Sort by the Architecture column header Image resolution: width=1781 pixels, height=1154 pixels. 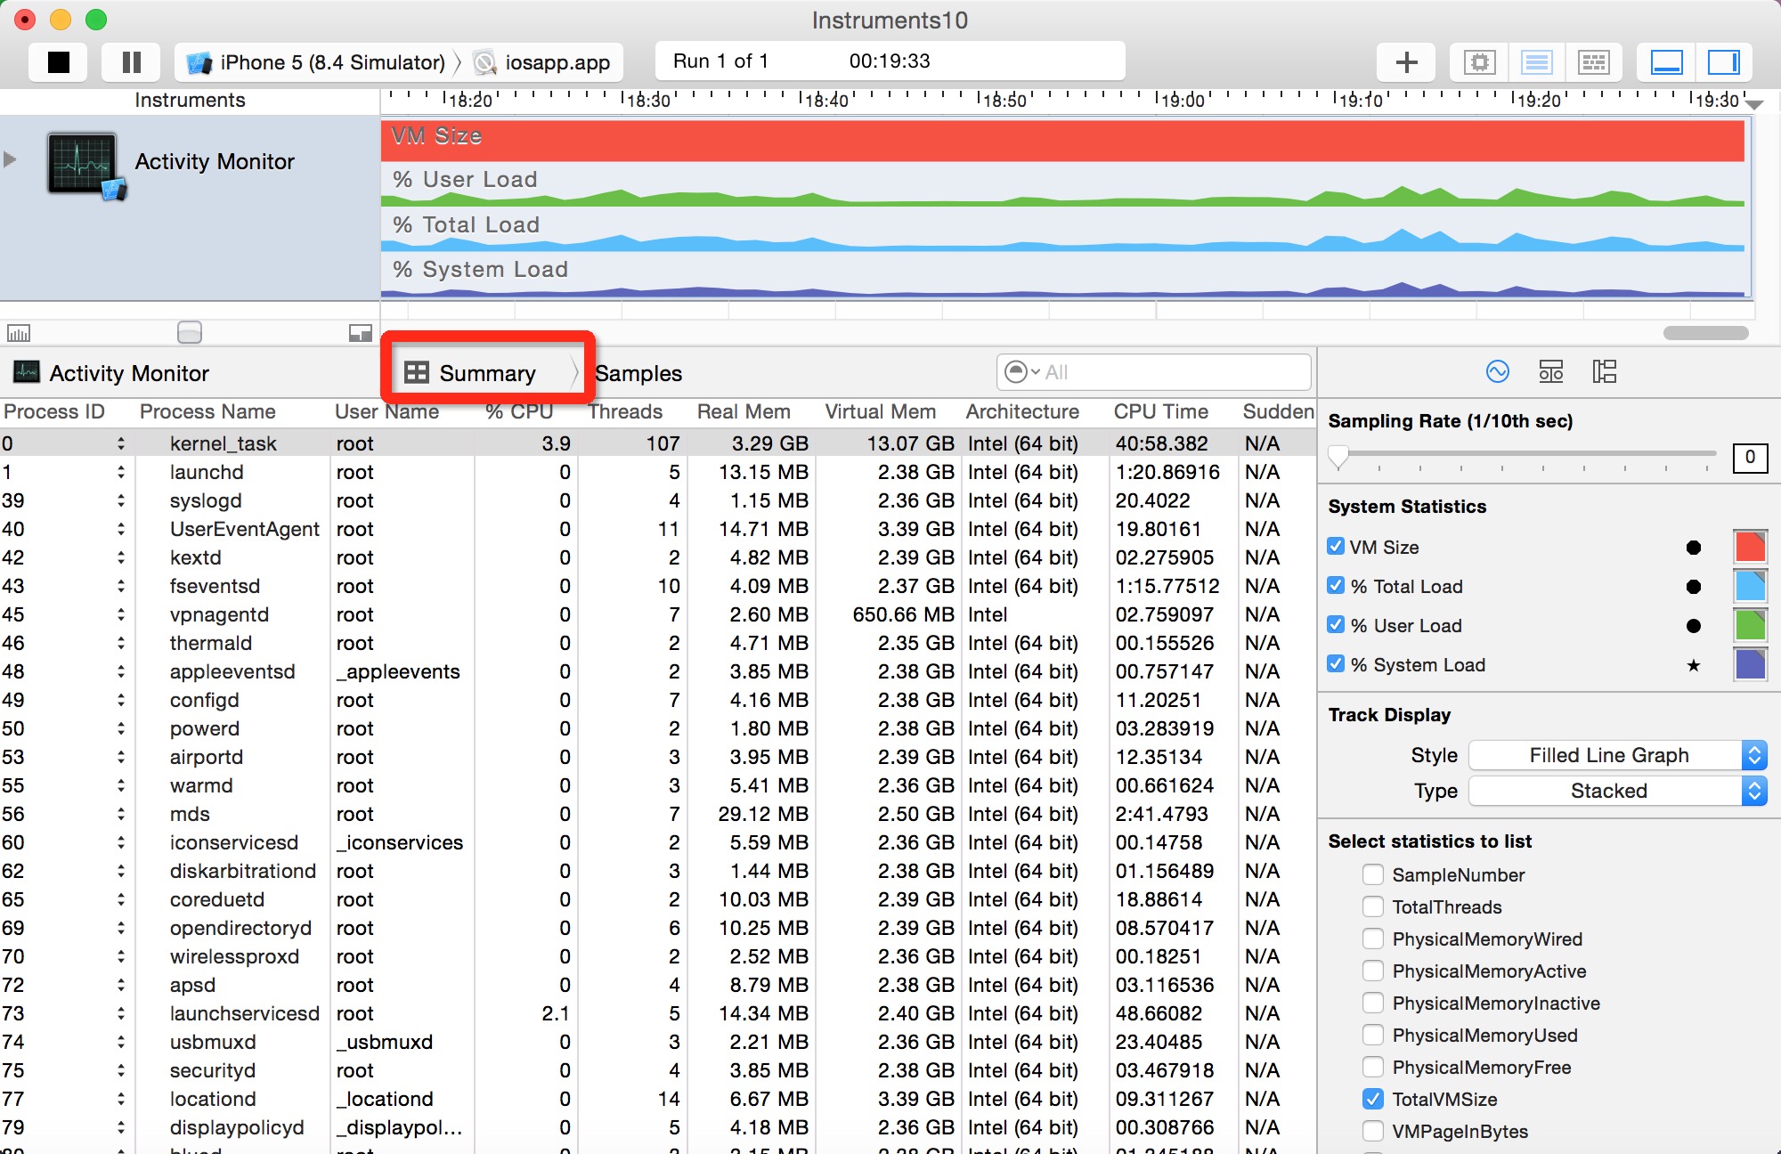pos(1022,411)
